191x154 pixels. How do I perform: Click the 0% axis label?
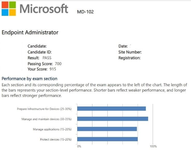79,146
